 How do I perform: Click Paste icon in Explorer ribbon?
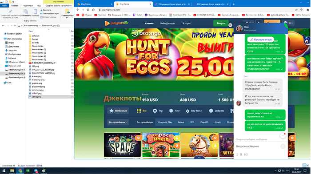(x=35, y=13)
